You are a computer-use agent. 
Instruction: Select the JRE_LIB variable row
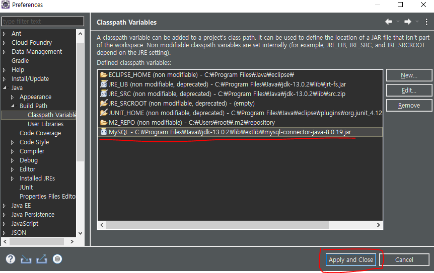click(240, 84)
